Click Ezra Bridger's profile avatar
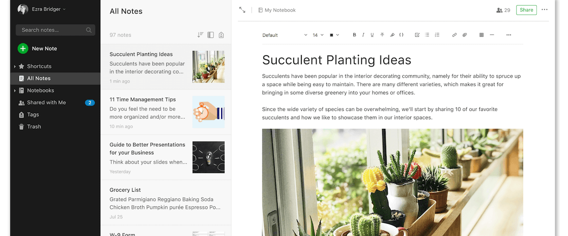Viewport: 568px width, 236px height. coord(23,9)
